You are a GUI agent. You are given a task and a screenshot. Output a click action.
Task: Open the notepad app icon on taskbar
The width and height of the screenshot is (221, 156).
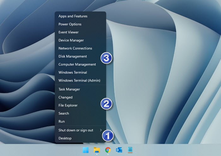(x=130, y=150)
